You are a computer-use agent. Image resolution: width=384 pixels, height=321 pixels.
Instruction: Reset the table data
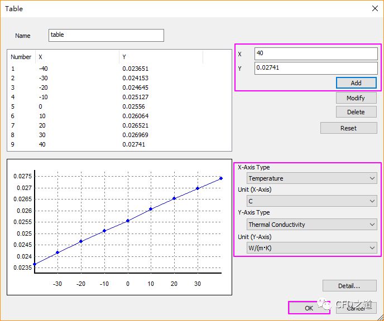pyautogui.click(x=348, y=128)
